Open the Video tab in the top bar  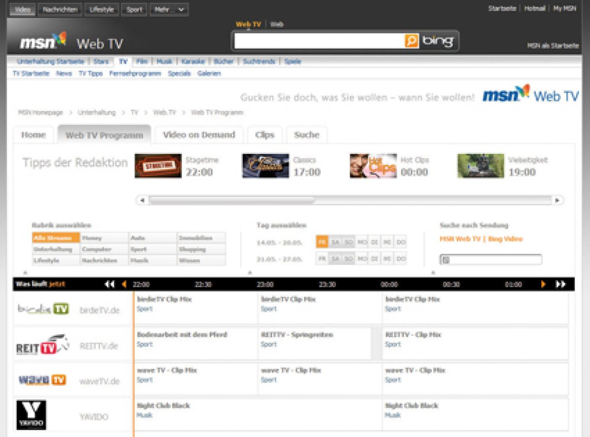coord(22,9)
